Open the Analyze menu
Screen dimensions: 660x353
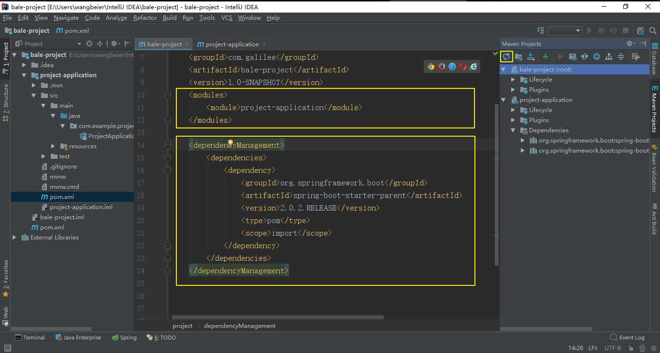[x=116, y=18]
